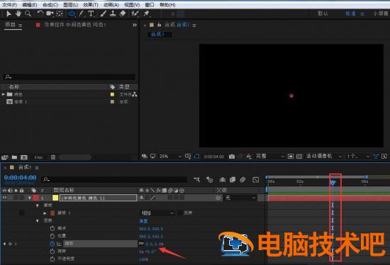Open the 效果(T) menu
The height and width of the screenshot is (265, 390).
coord(91,5)
